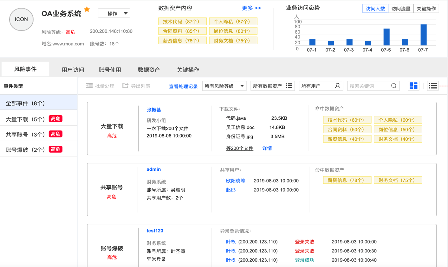448x267 pixels.
Task: Open shared user 赵彤
Action: 231,190
